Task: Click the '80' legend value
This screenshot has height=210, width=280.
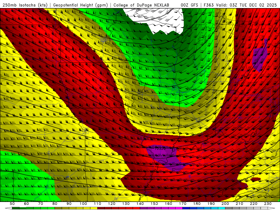Action: tap(55, 204)
